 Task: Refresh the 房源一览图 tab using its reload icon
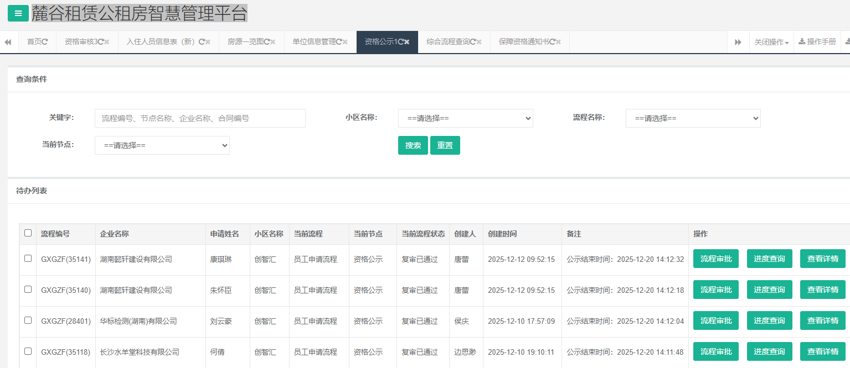pos(266,42)
